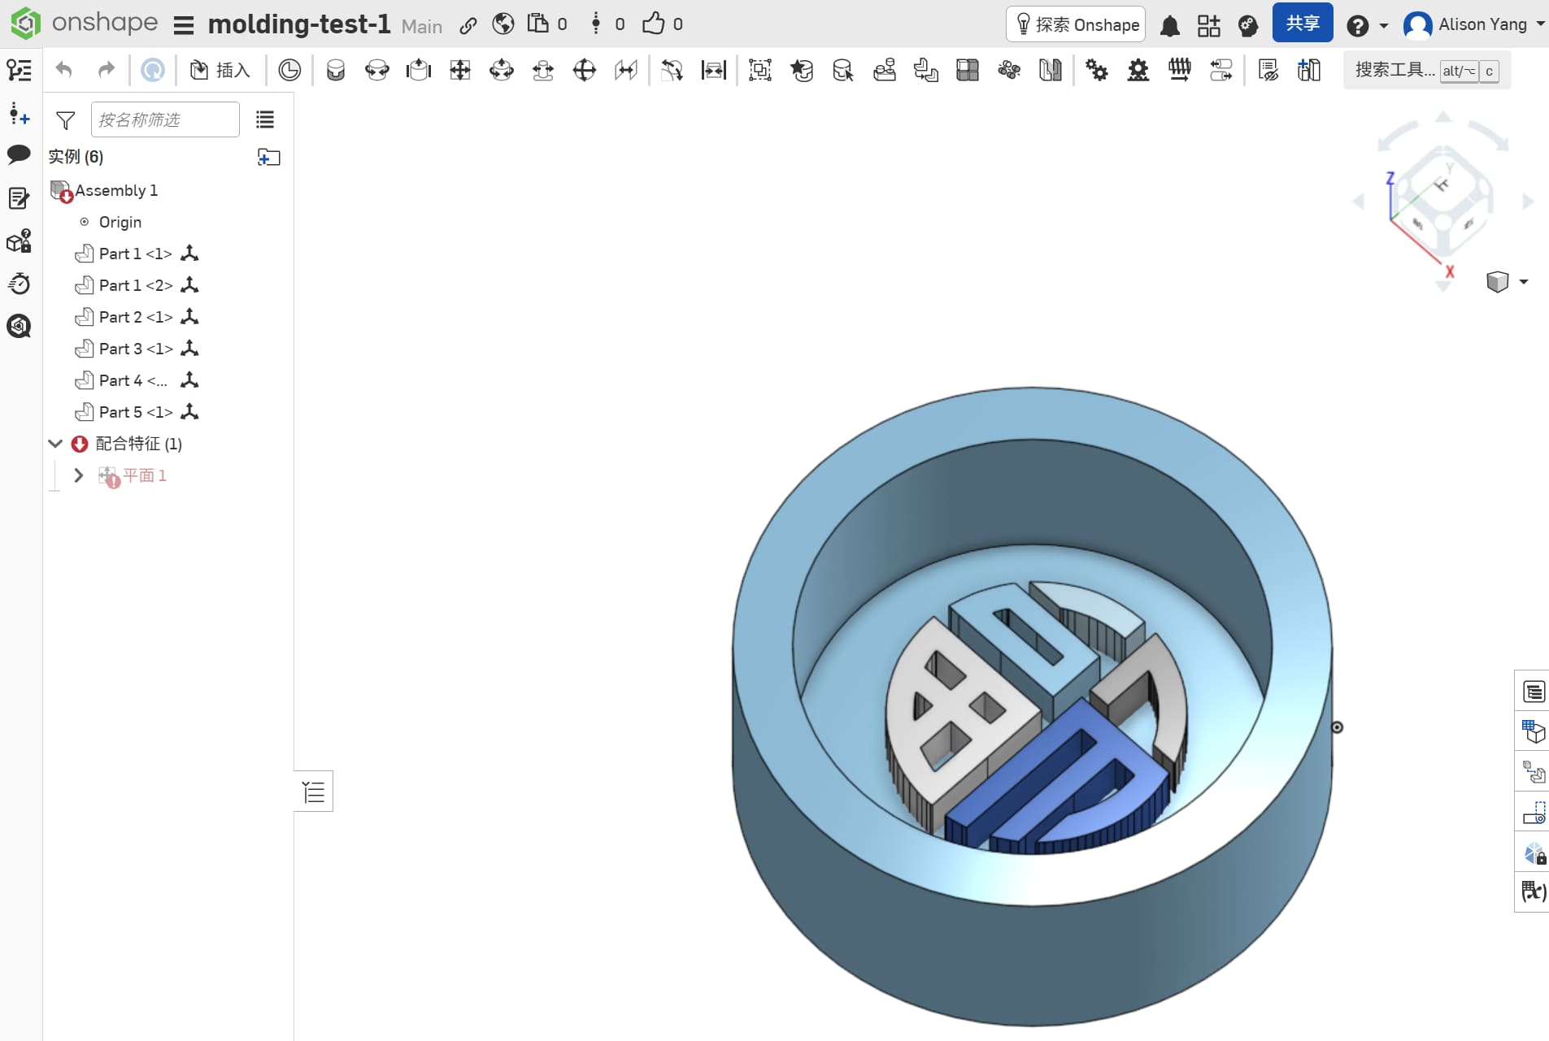
Task: Select the Planar mate tool
Action: [460, 70]
